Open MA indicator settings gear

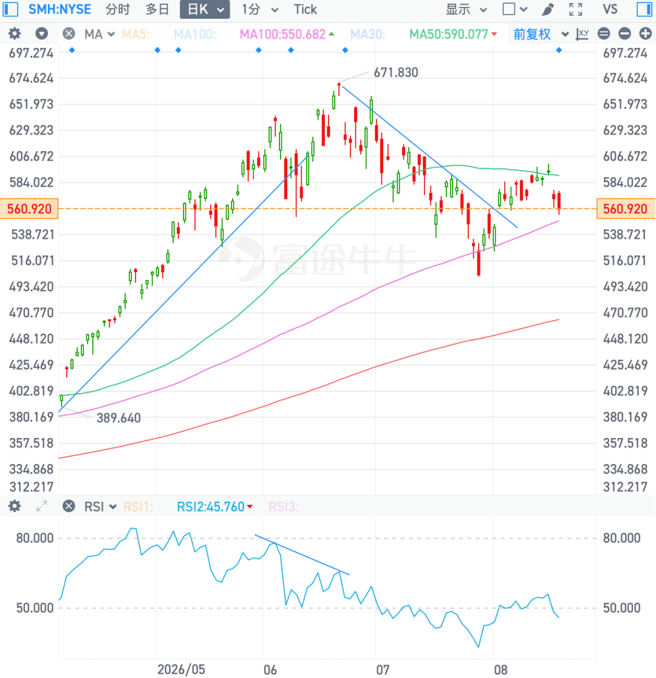14,34
